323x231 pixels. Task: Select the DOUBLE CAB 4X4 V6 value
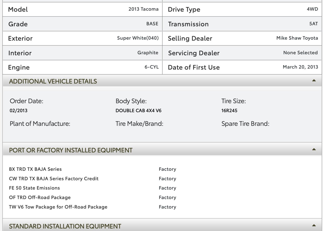(x=138, y=111)
